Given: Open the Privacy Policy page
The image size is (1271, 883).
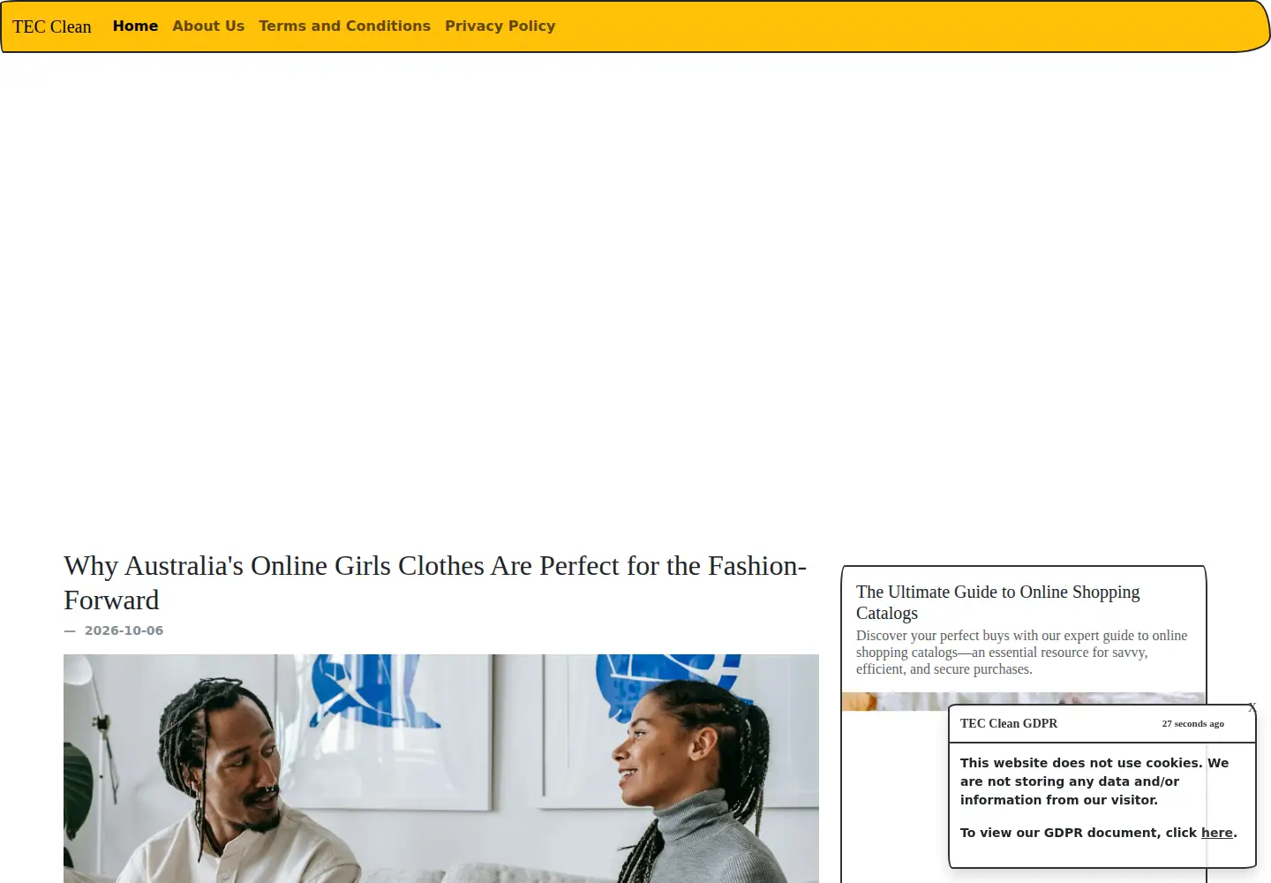Looking at the screenshot, I should coord(500,26).
